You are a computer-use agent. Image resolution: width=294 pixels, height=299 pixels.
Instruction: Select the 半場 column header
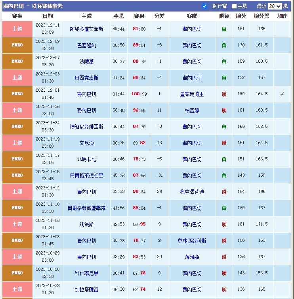(118, 16)
